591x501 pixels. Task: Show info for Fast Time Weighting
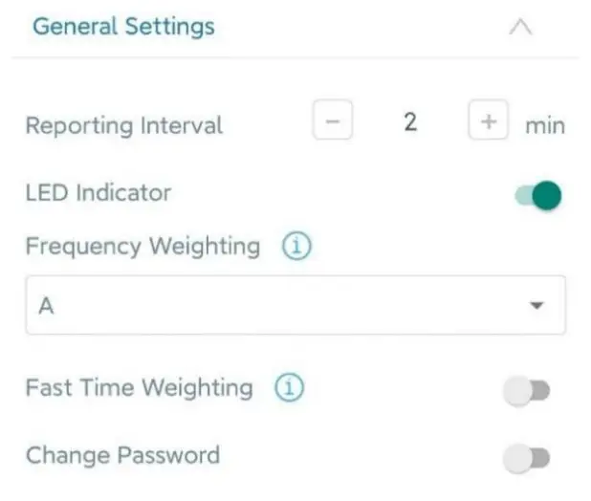click(x=289, y=388)
